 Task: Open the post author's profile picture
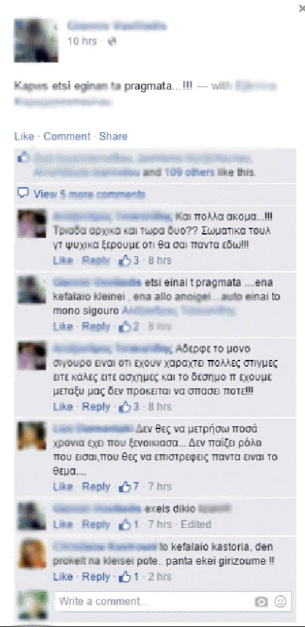(36, 41)
